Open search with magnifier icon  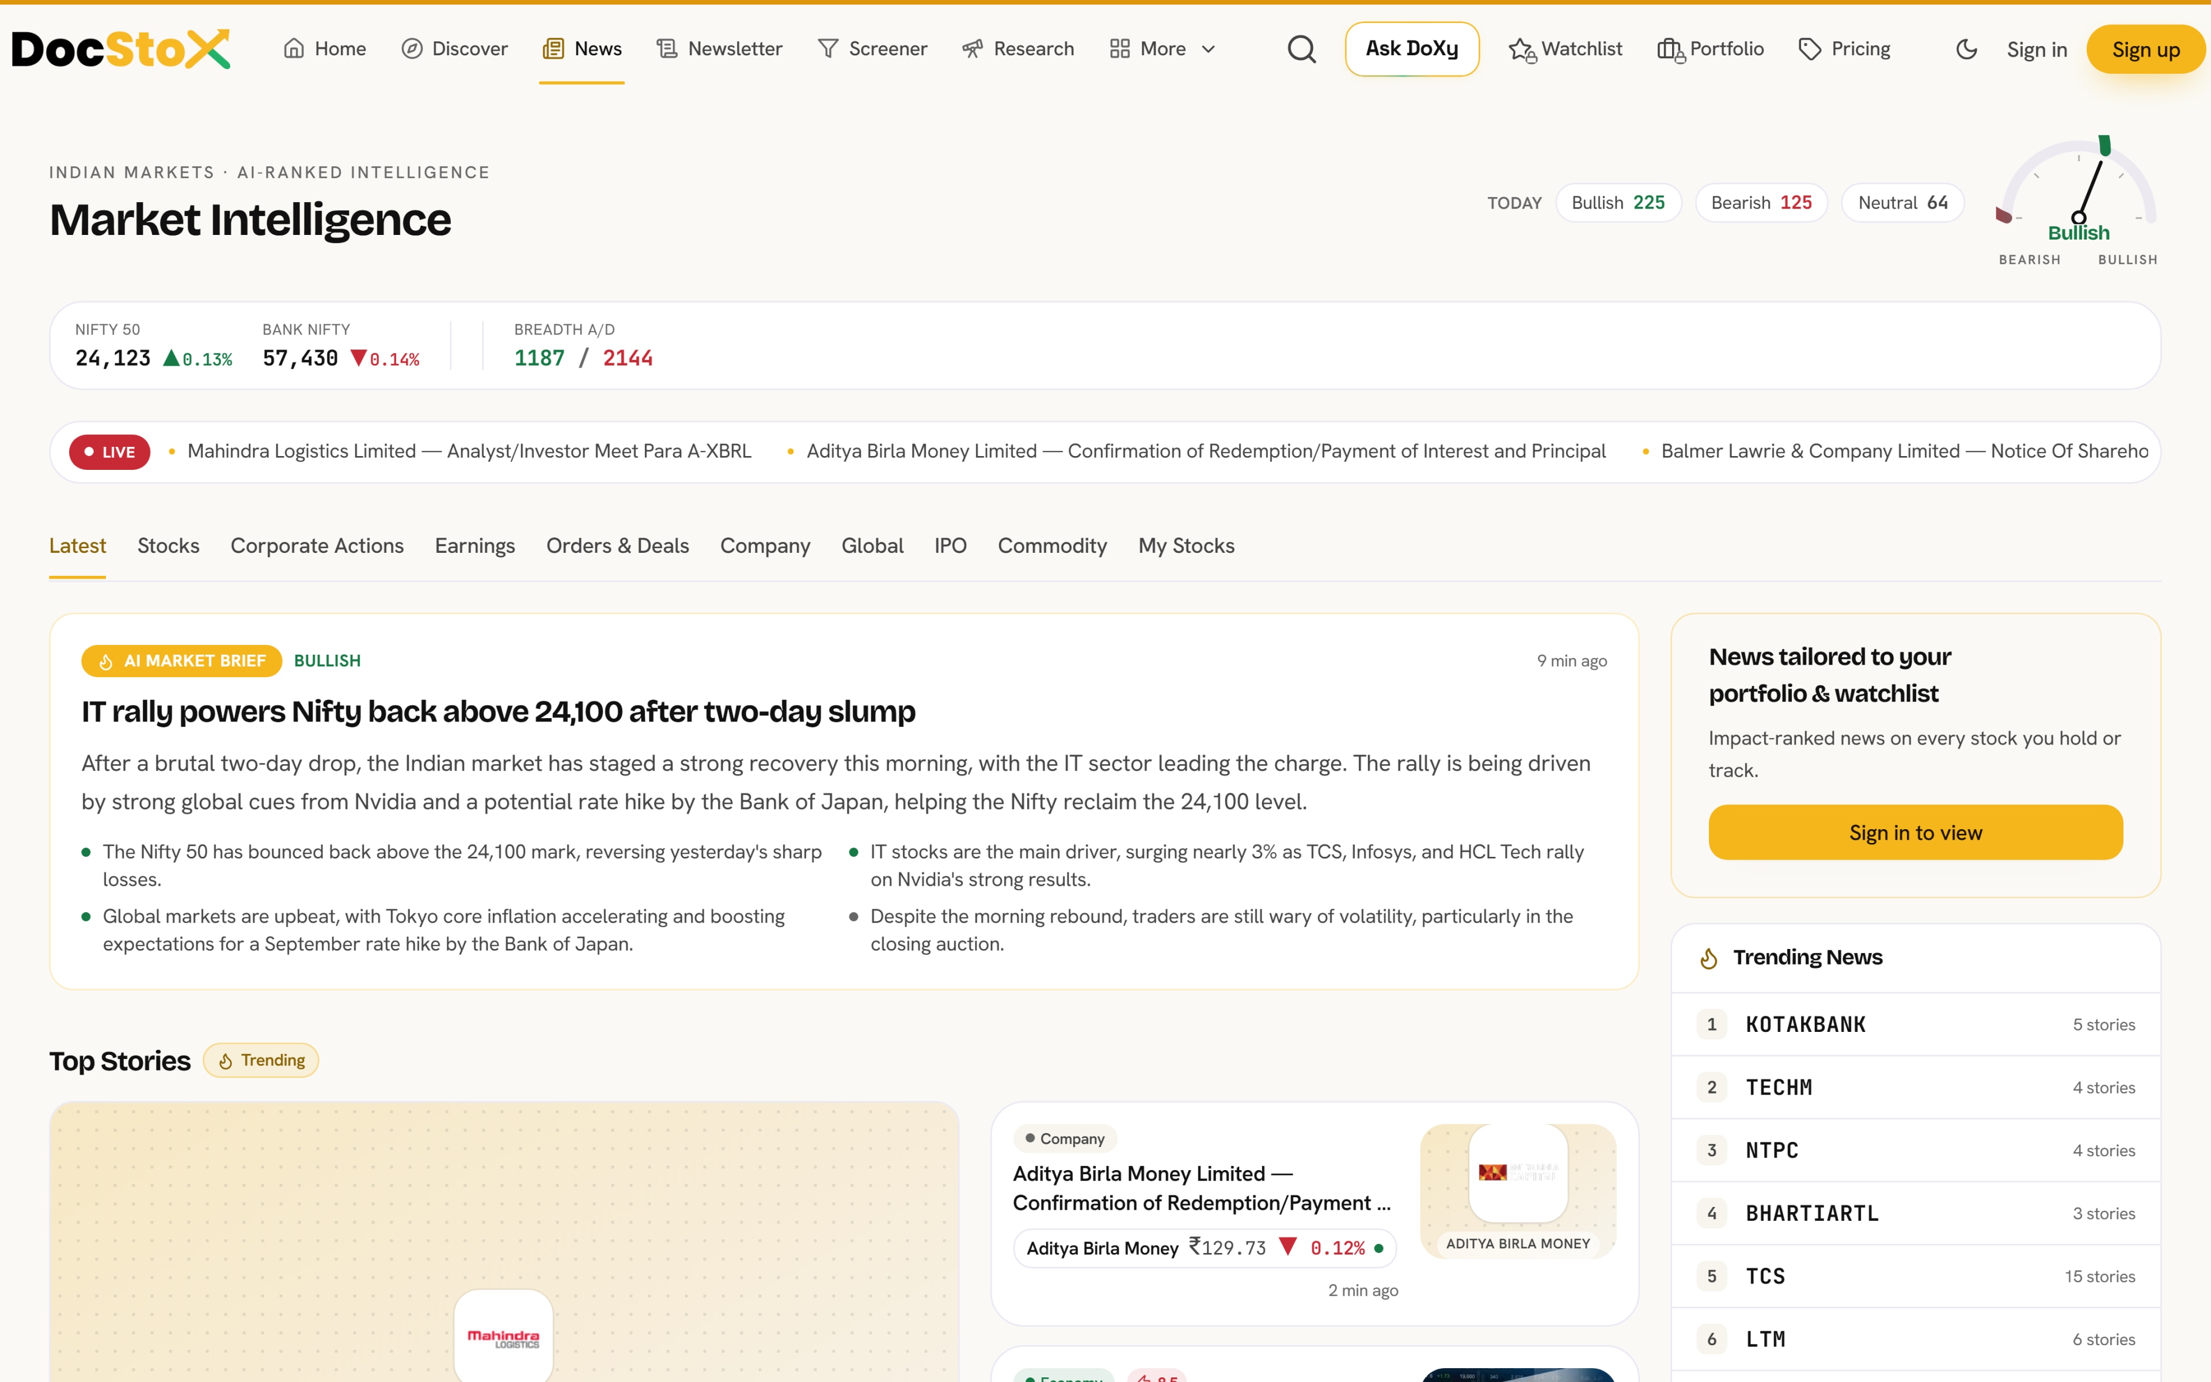coord(1302,50)
